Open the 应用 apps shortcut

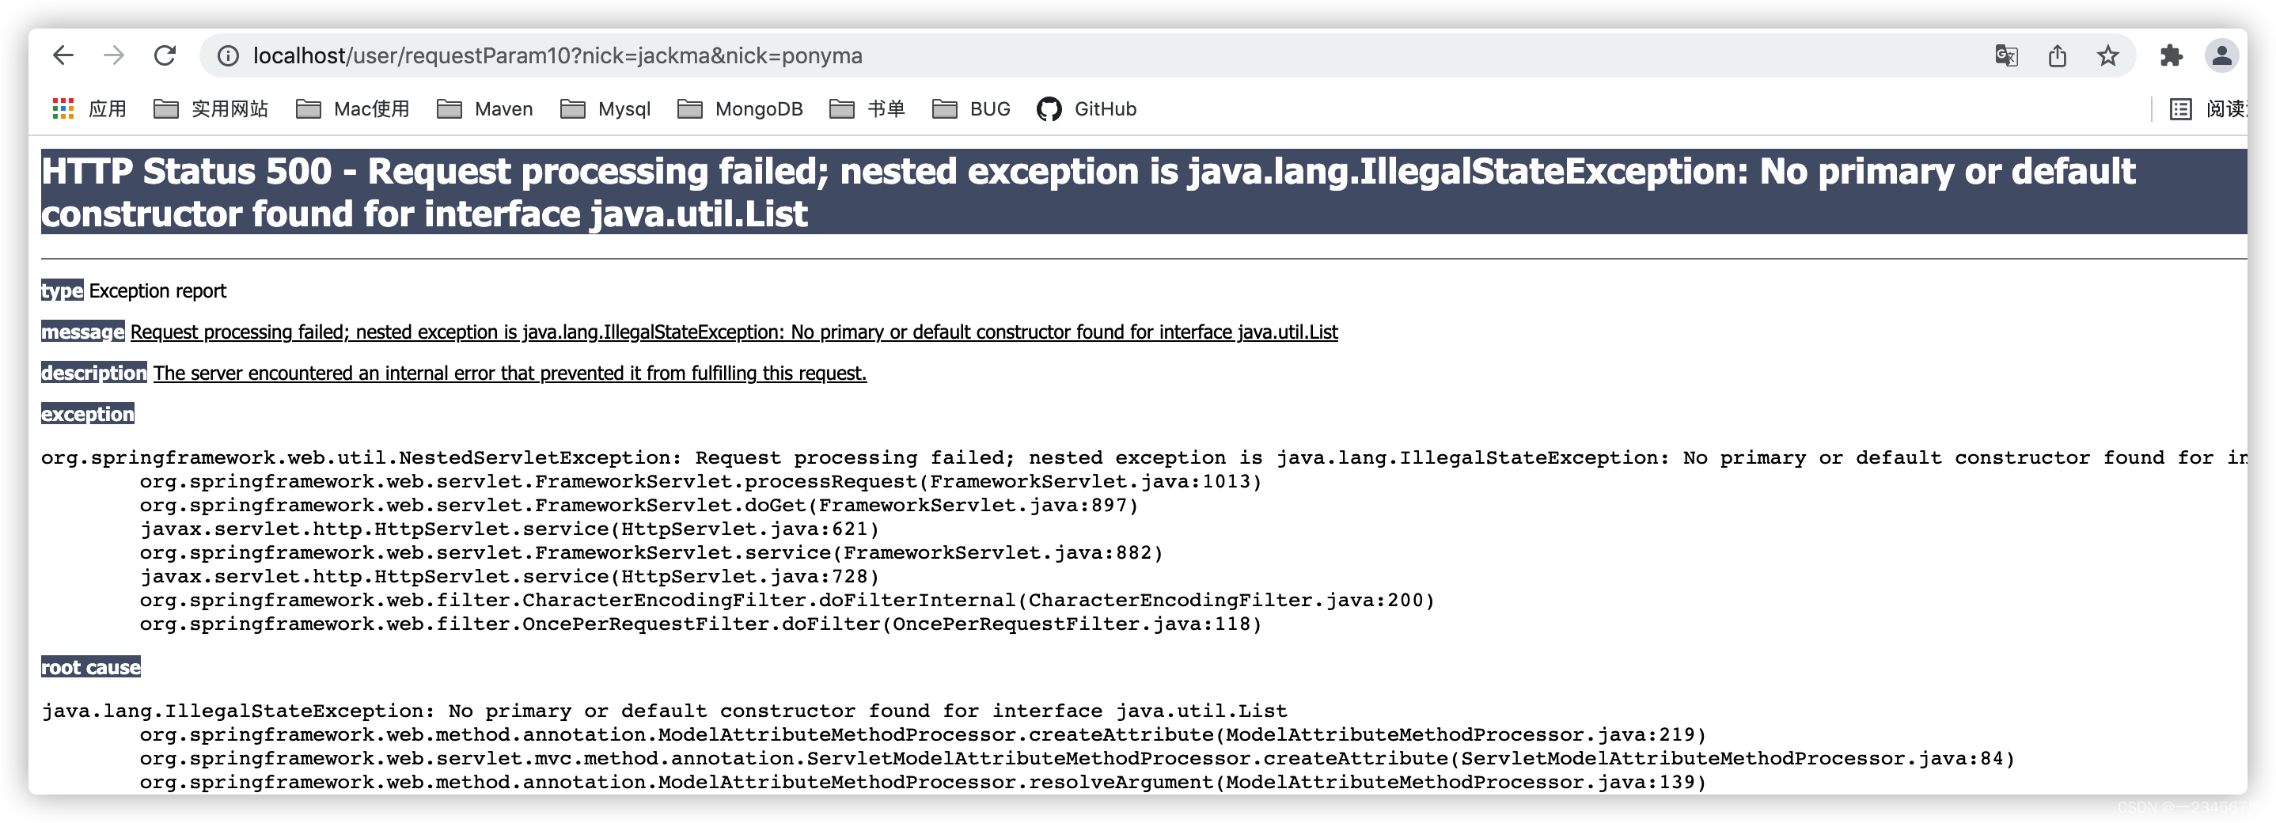point(91,108)
